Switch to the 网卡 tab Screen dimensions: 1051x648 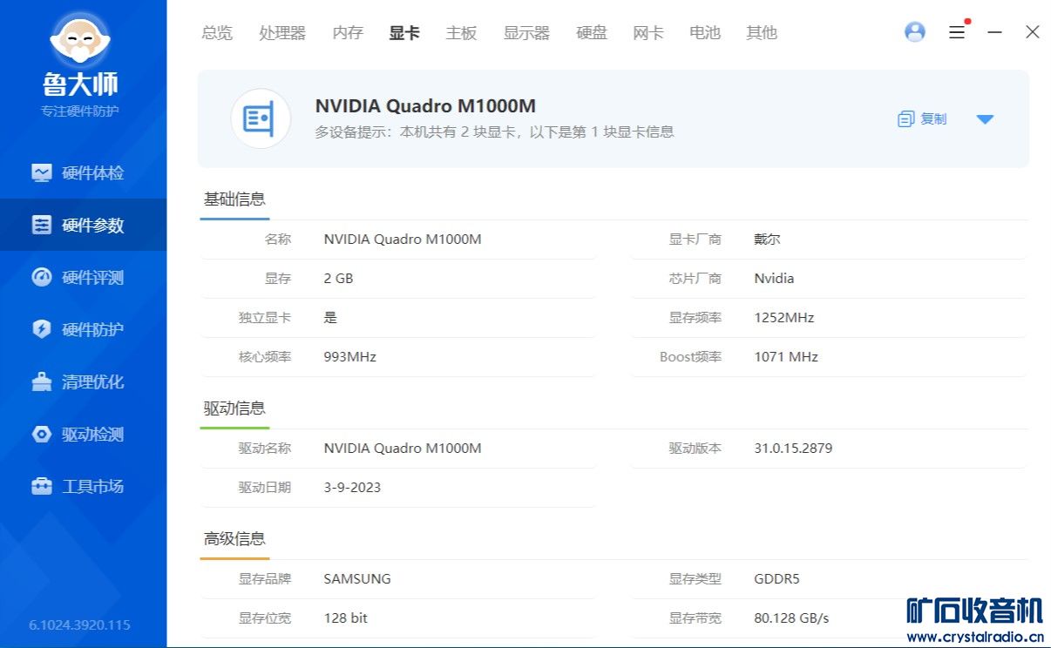point(648,33)
